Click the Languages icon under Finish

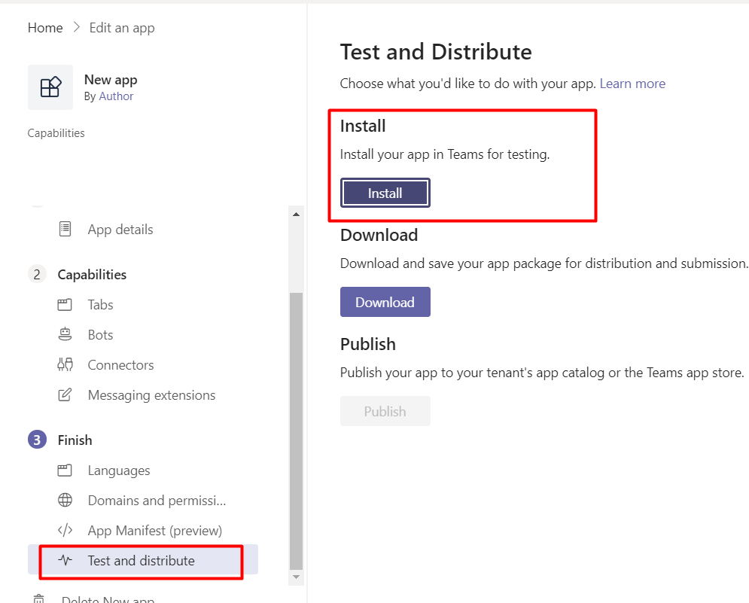pos(65,471)
